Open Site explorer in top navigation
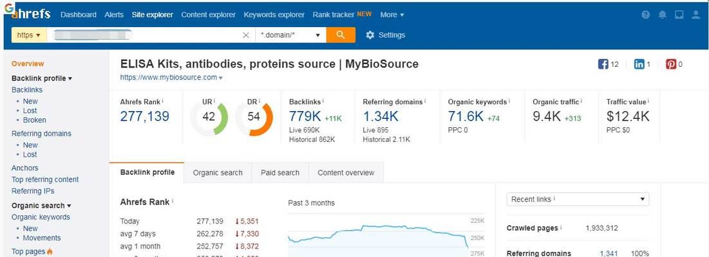 click(153, 14)
